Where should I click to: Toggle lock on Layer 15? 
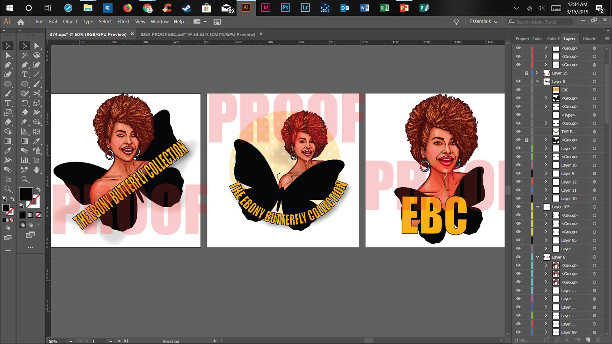click(x=527, y=73)
